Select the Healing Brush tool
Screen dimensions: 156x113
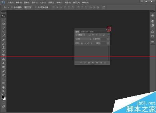tap(3, 40)
